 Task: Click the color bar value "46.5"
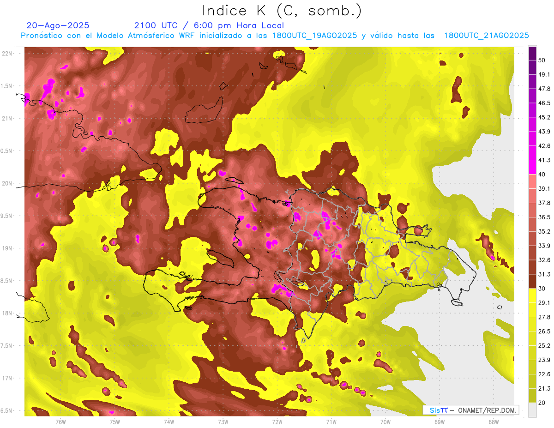(x=544, y=103)
